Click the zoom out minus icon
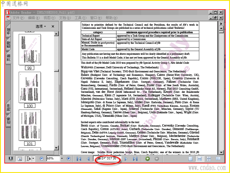The height and width of the screenshot is (173, 230). [41, 159]
